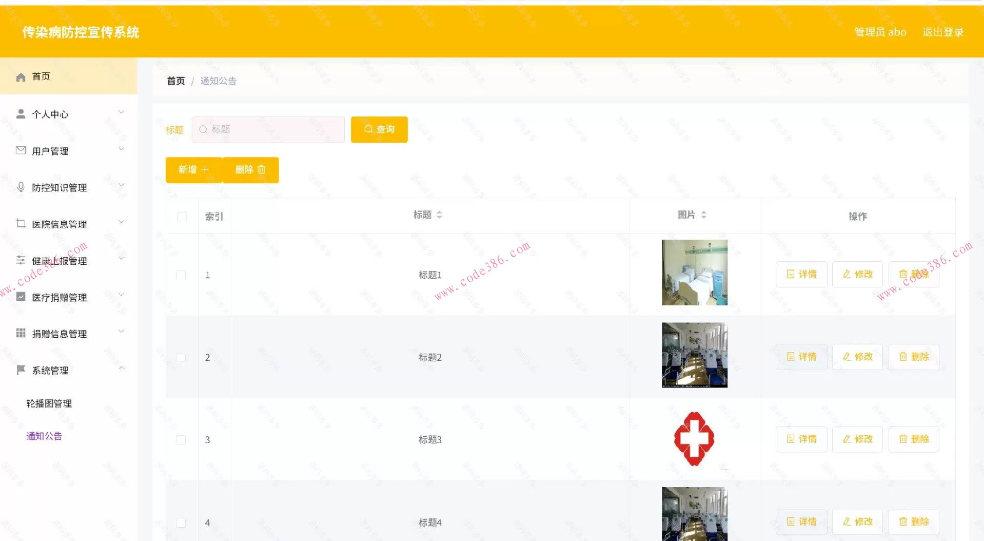Viewport: 984px width, 541px height.
Task: Open 首页 in the sidebar
Action: pos(69,76)
